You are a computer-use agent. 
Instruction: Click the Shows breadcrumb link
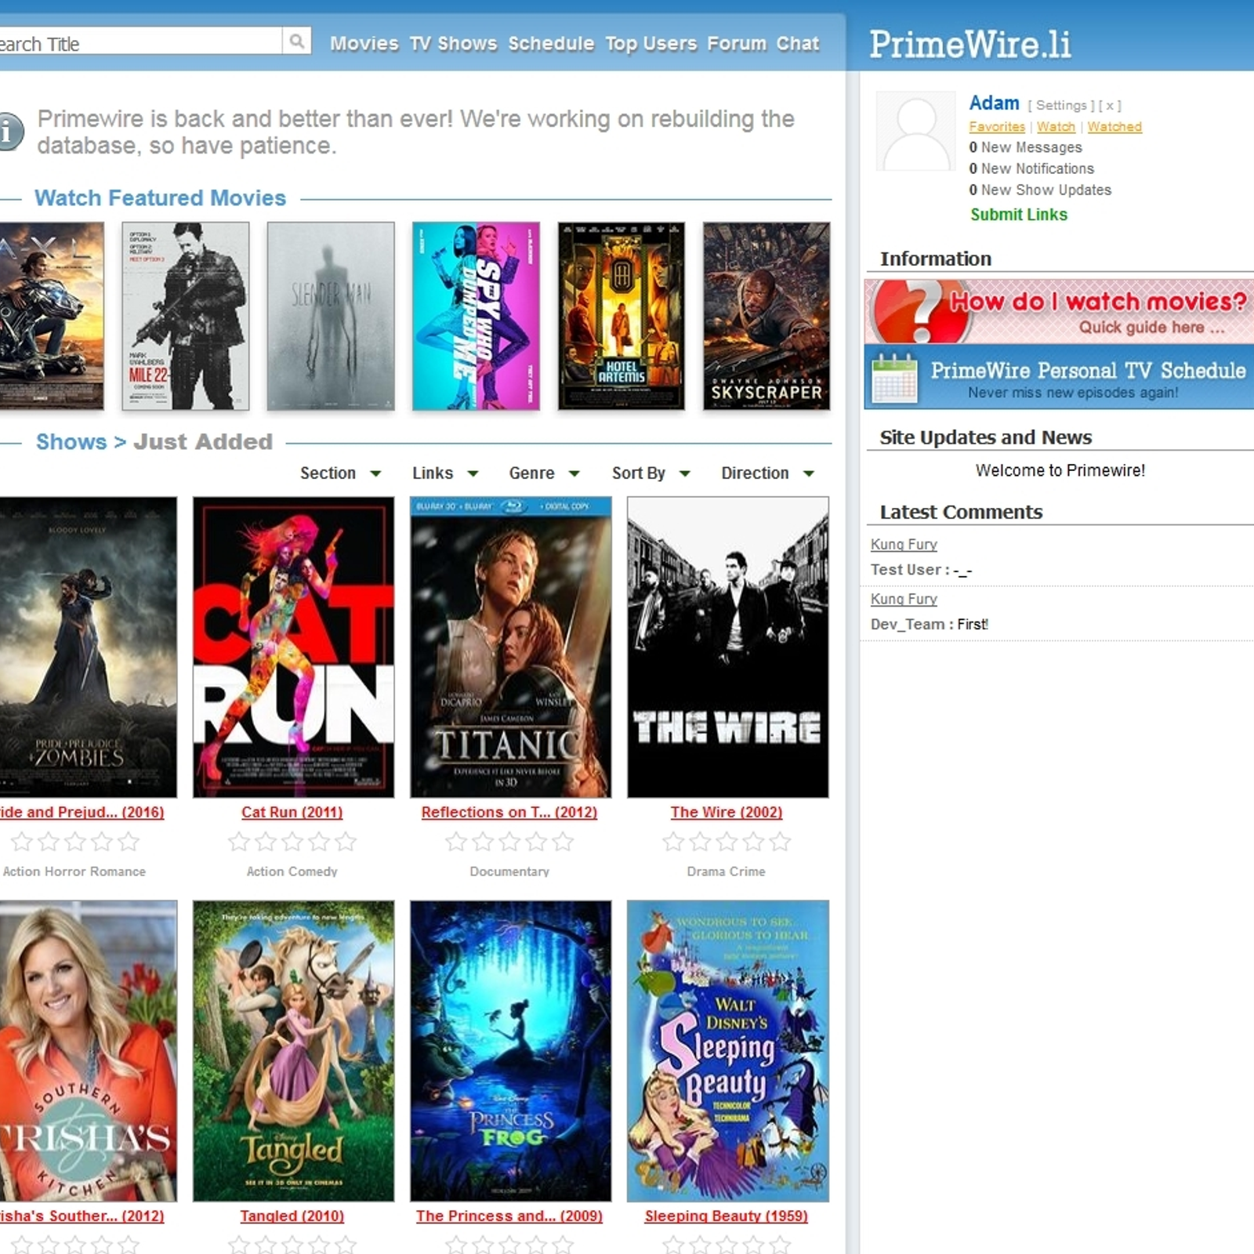click(x=71, y=441)
